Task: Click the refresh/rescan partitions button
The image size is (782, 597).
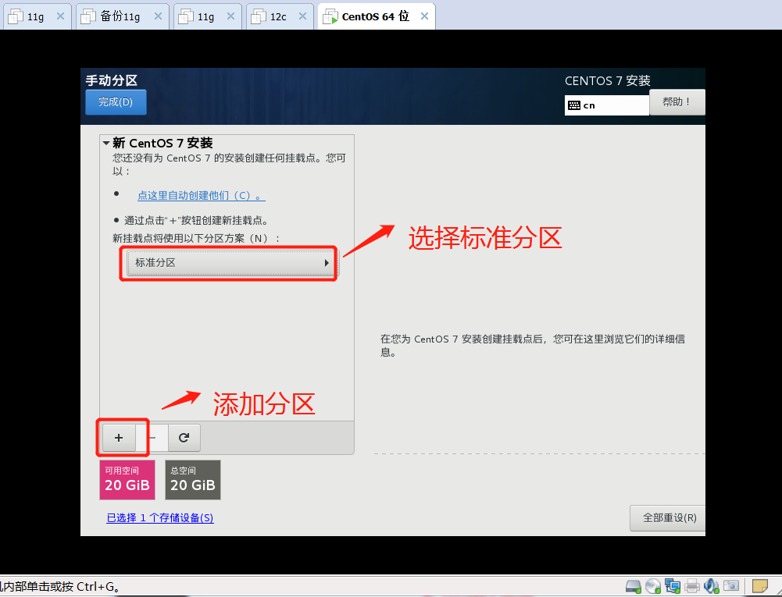Action: [x=184, y=438]
